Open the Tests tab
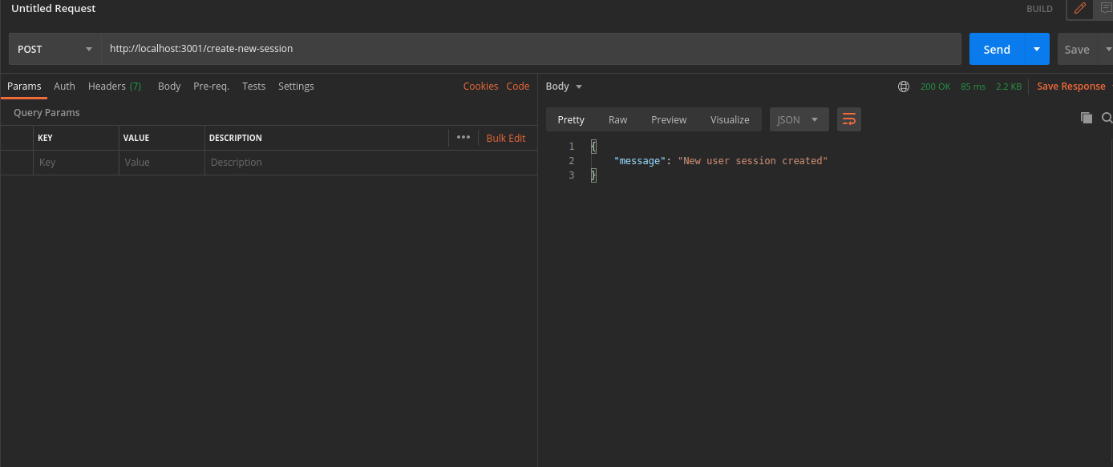The image size is (1113, 467). [x=253, y=86]
